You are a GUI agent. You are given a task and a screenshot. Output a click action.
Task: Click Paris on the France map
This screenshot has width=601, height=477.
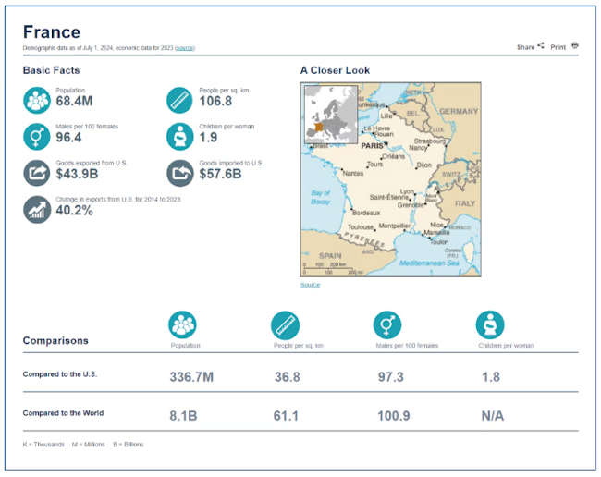[x=374, y=146]
